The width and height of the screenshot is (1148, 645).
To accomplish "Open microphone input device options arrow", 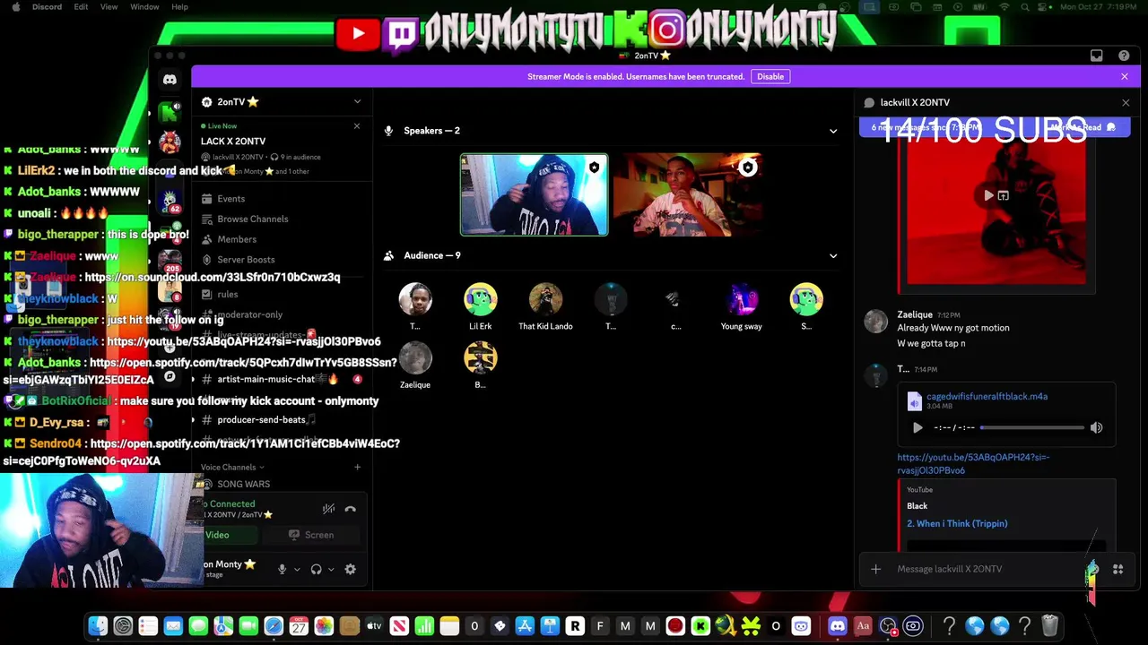I will pyautogui.click(x=296, y=569).
